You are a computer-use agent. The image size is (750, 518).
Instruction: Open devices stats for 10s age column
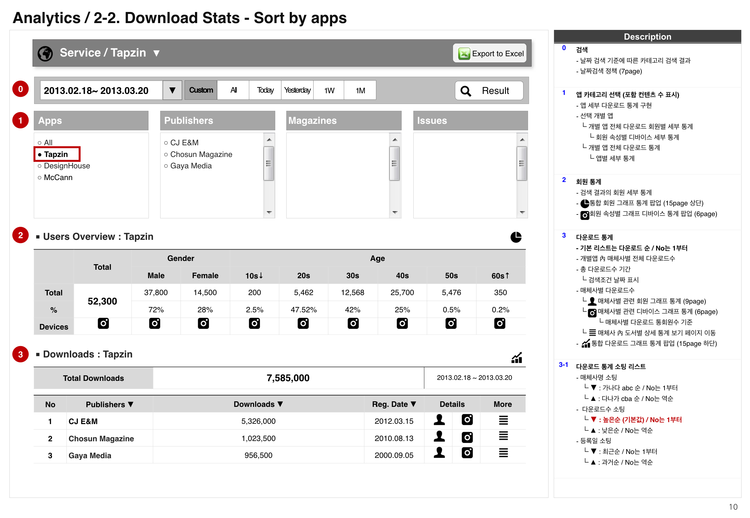254,324
